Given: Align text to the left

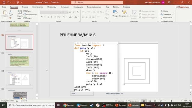Looking at the screenshot, I should [83, 17].
